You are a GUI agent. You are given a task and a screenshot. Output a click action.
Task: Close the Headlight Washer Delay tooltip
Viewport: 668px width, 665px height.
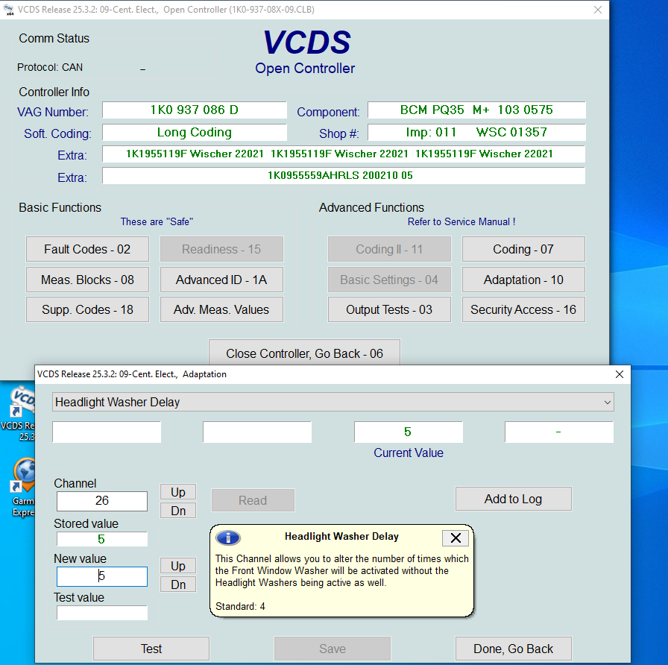click(x=456, y=538)
